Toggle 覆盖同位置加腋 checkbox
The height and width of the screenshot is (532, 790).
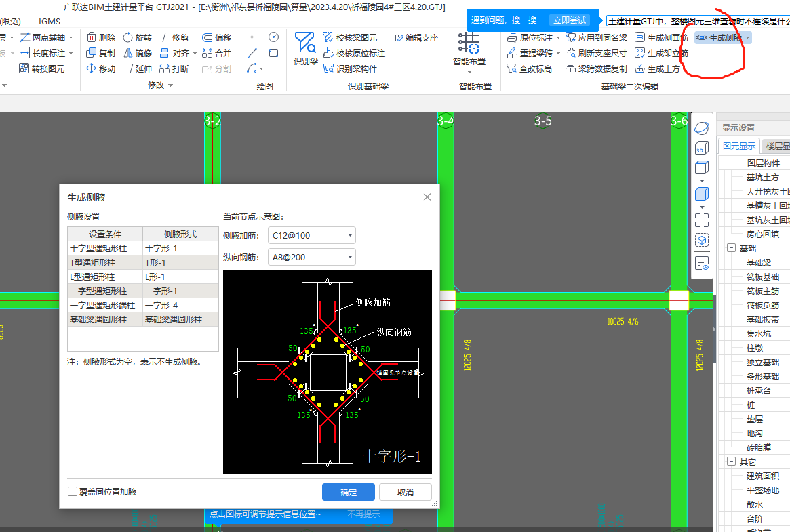73,492
